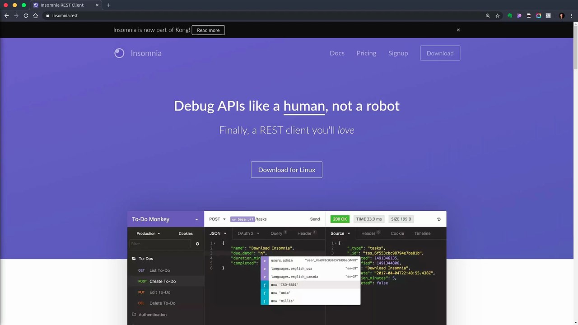This screenshot has height=325, width=578.
Task: Select the To-Dos folder icon
Action: click(x=134, y=259)
